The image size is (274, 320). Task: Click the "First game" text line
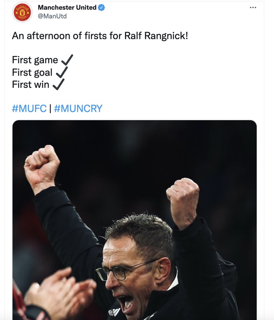pyautogui.click(x=35, y=60)
